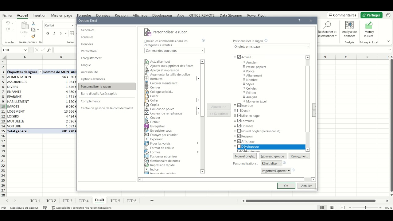Click the OK button

click(286, 186)
